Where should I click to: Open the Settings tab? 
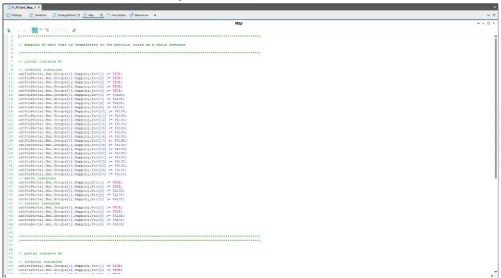(14, 15)
